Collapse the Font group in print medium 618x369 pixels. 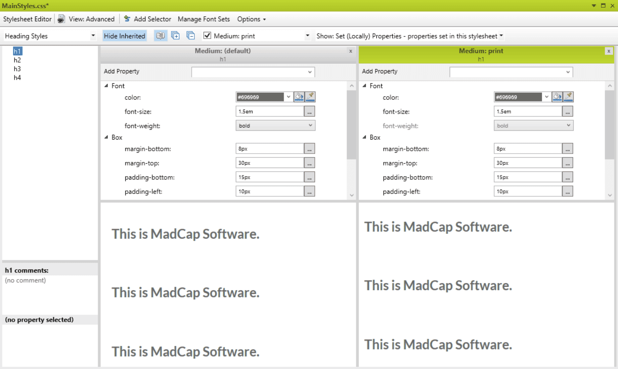tap(364, 86)
